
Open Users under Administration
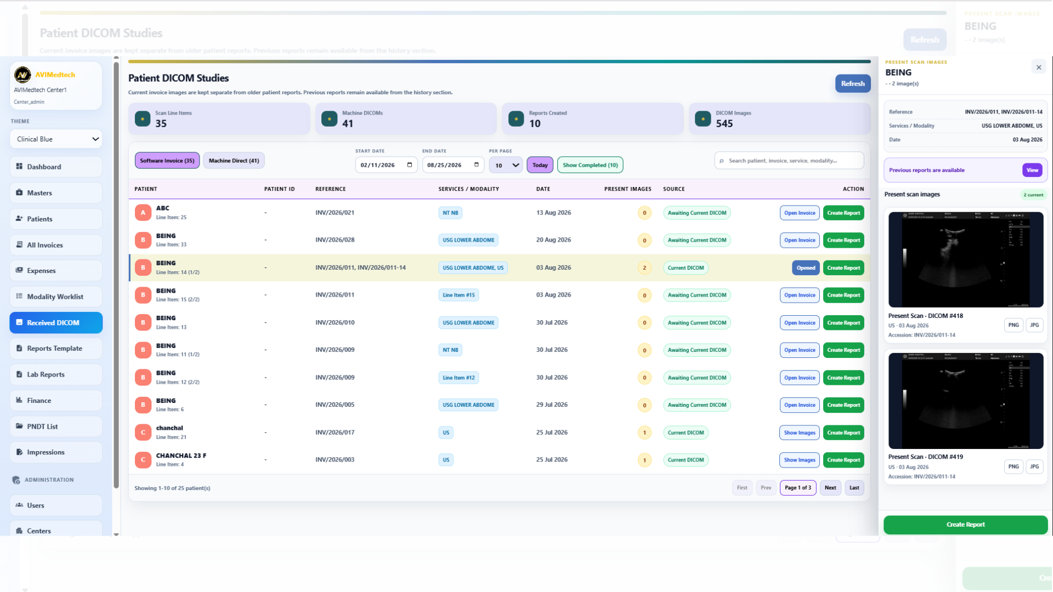pos(56,505)
